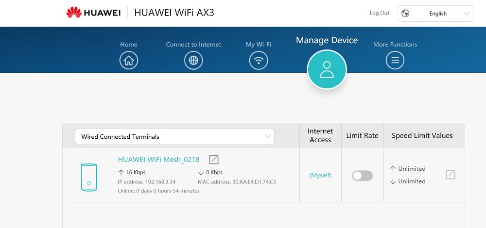Click the (Myself) internet access label

click(x=320, y=176)
